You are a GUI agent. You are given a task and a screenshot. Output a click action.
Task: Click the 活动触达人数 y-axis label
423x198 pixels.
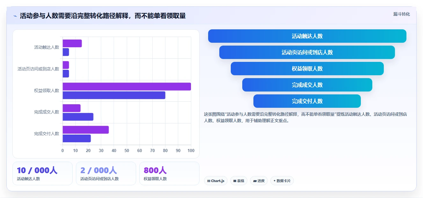click(x=47, y=47)
